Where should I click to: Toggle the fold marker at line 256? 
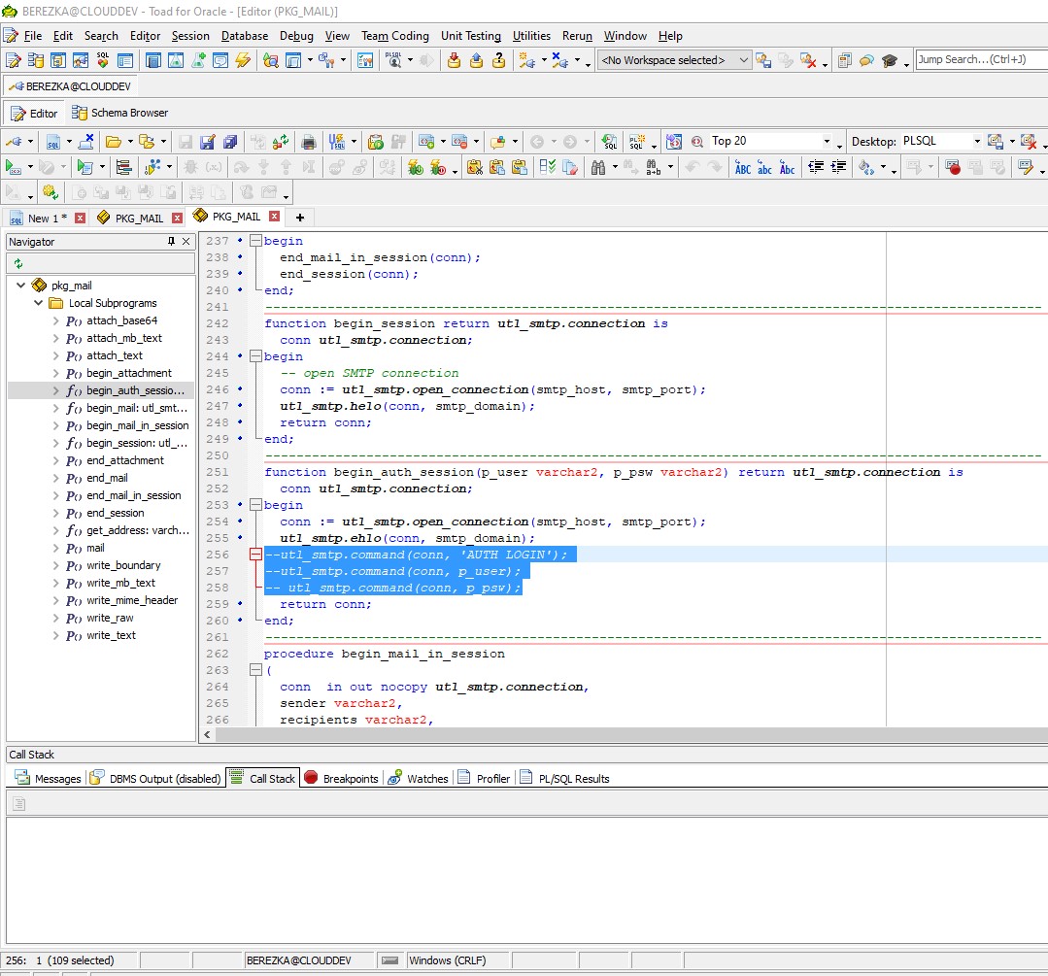[255, 555]
